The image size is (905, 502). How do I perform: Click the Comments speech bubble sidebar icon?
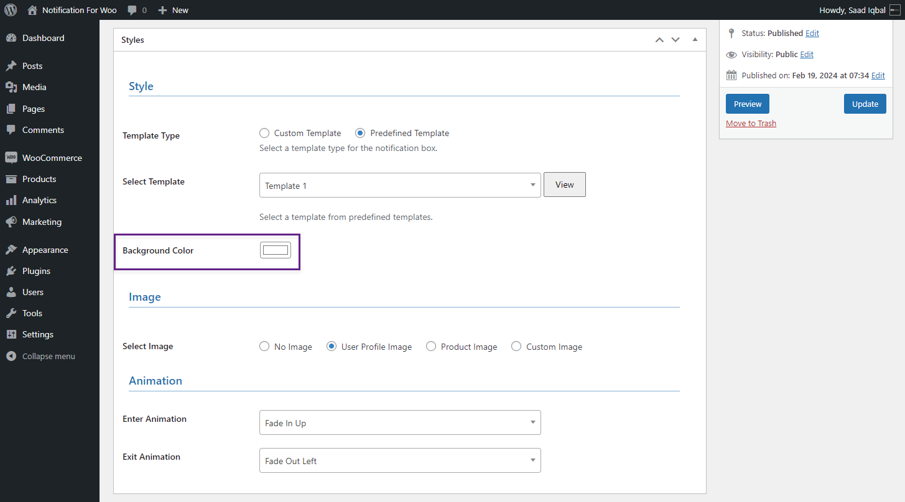11,130
